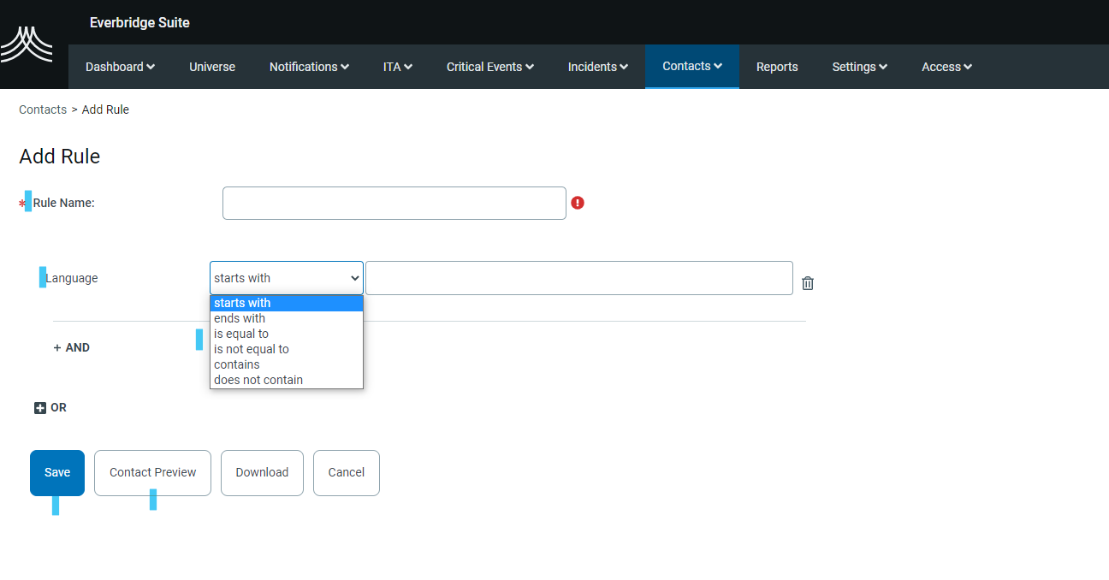Click the trash icon to delete the rule condition

[807, 281]
